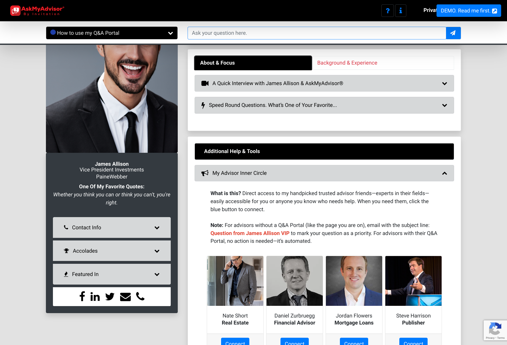This screenshot has width=507, height=345.
Task: Open James Allison's Facebook icon
Action: (x=82, y=296)
